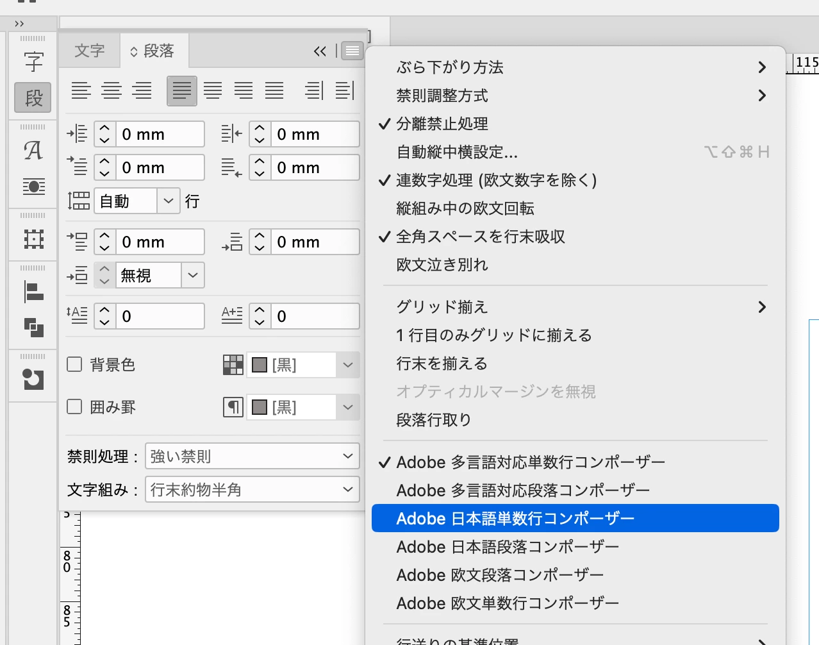Collapse panel with the double chevron icon

point(320,51)
